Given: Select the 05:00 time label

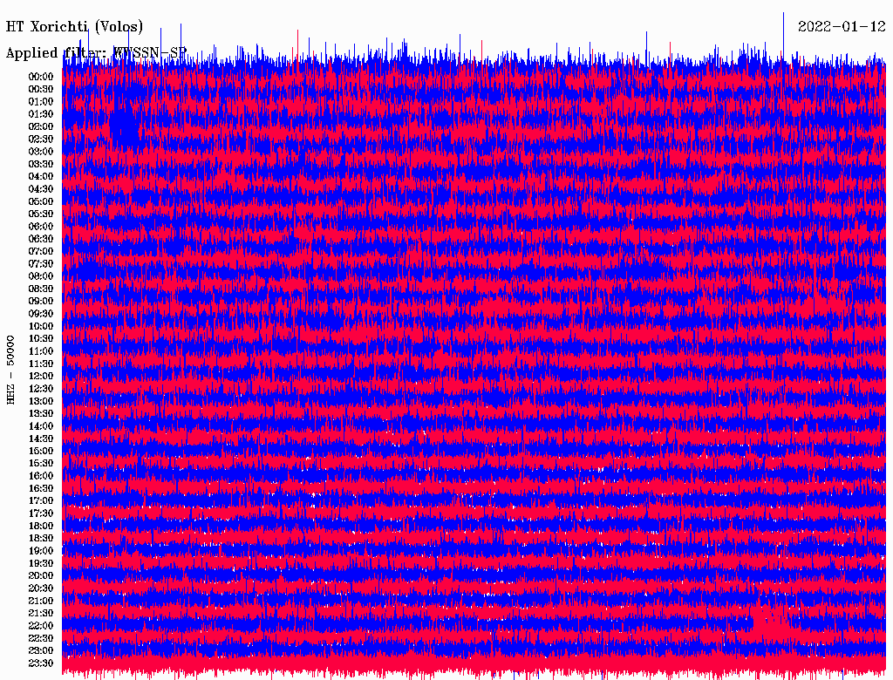Looking at the screenshot, I should pyautogui.click(x=41, y=201).
